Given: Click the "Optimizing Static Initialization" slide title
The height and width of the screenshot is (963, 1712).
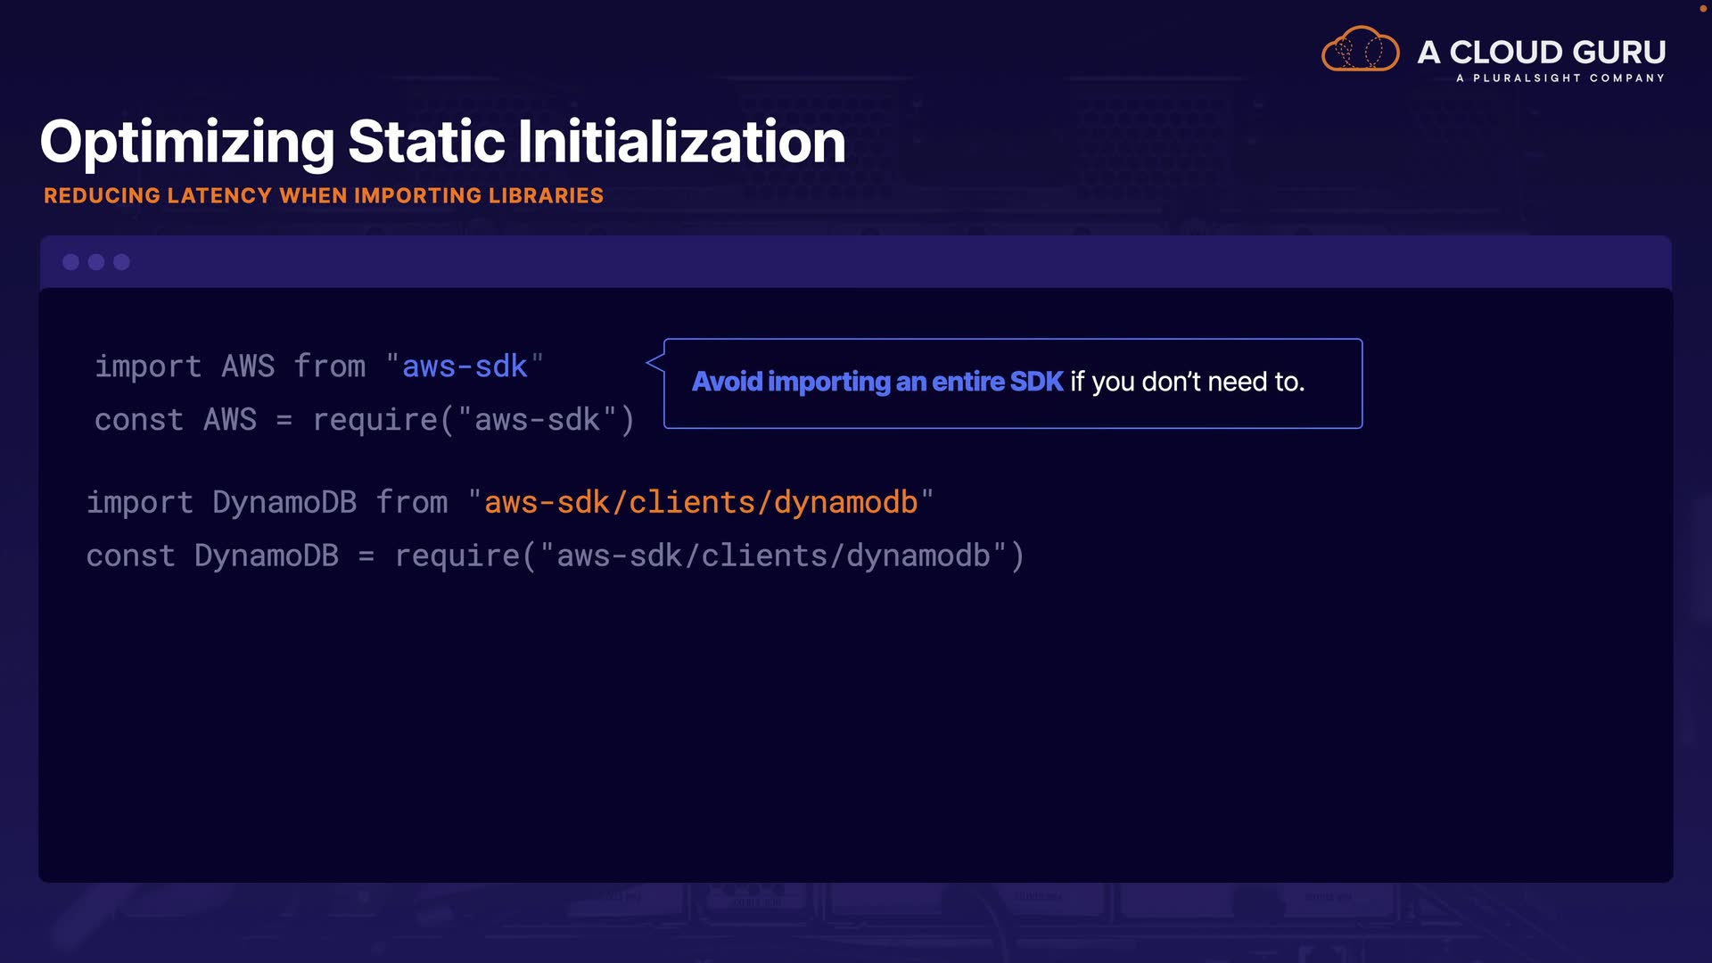Looking at the screenshot, I should tap(442, 142).
